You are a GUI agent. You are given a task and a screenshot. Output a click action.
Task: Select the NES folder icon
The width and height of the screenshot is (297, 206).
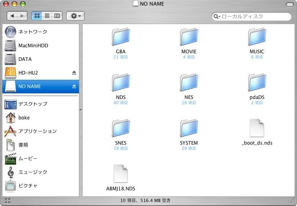(189, 83)
